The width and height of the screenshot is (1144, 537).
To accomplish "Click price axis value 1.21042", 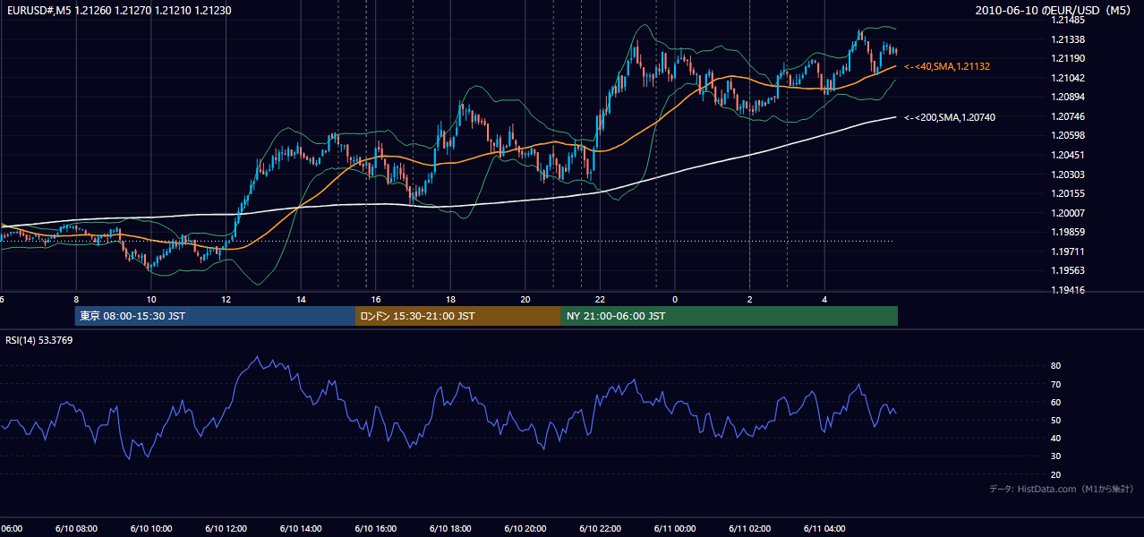I will coord(1068,78).
